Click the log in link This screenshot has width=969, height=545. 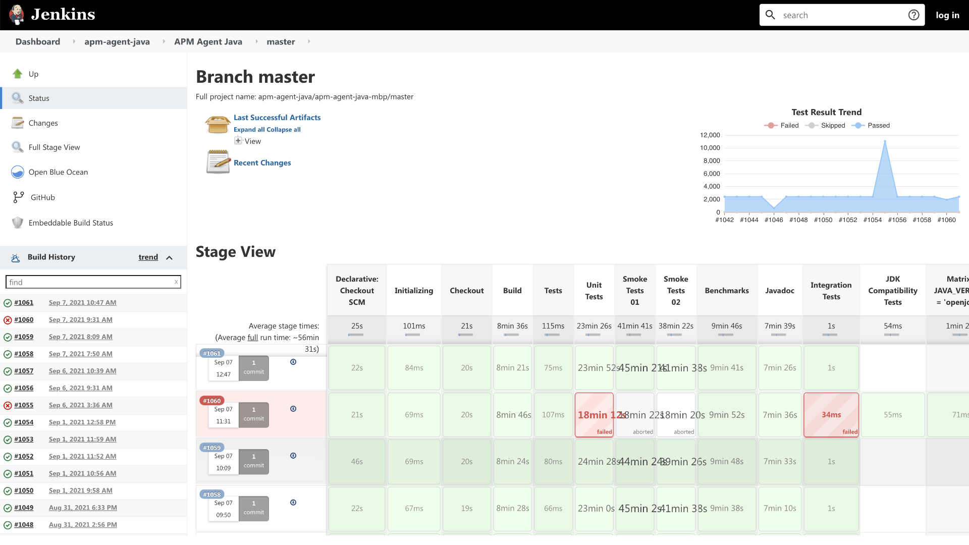947,15
